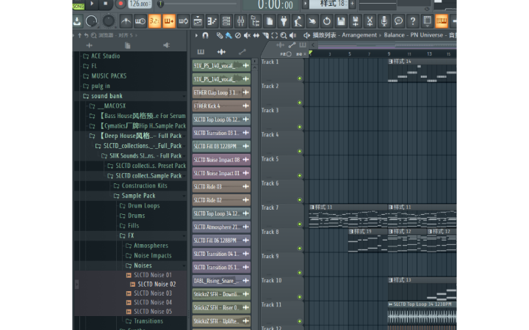Image resolution: width=529 pixels, height=330 pixels.
Task: Click the search magnifier in browser header
Action: point(94,35)
